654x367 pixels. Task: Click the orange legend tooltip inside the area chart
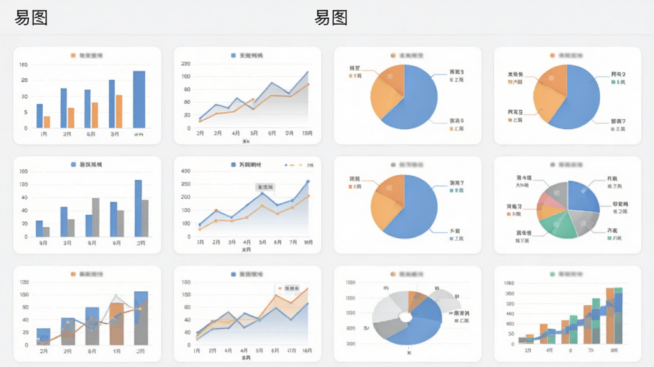[x=289, y=288]
